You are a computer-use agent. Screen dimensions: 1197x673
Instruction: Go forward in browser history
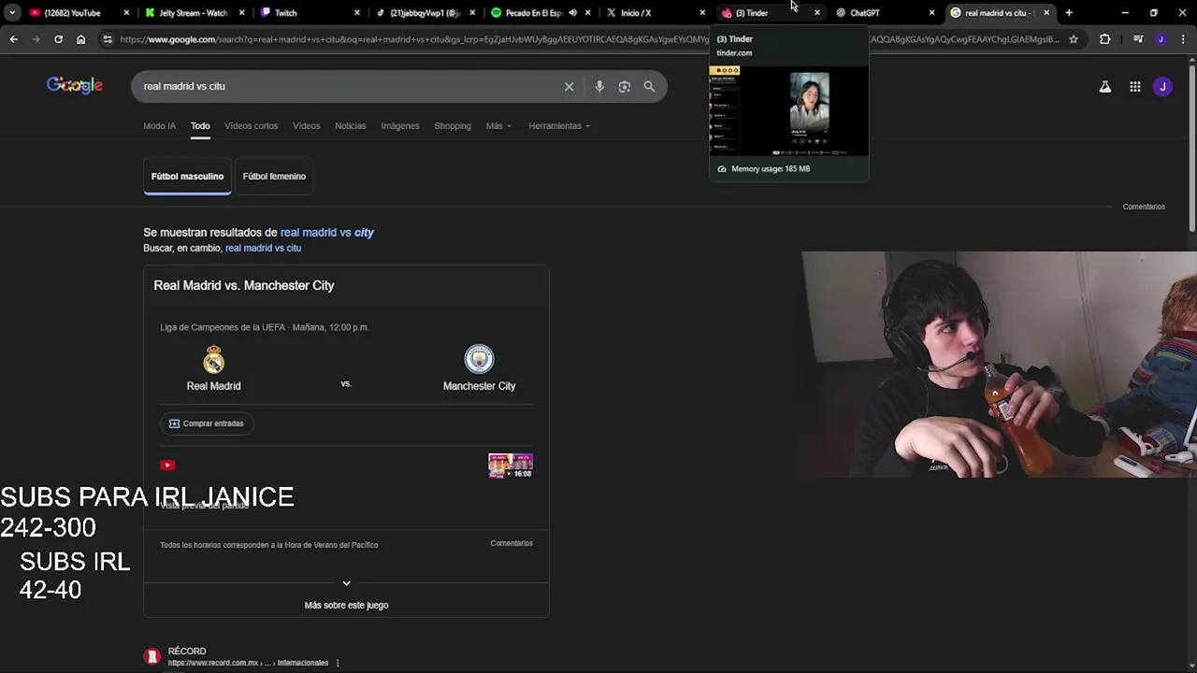point(36,39)
